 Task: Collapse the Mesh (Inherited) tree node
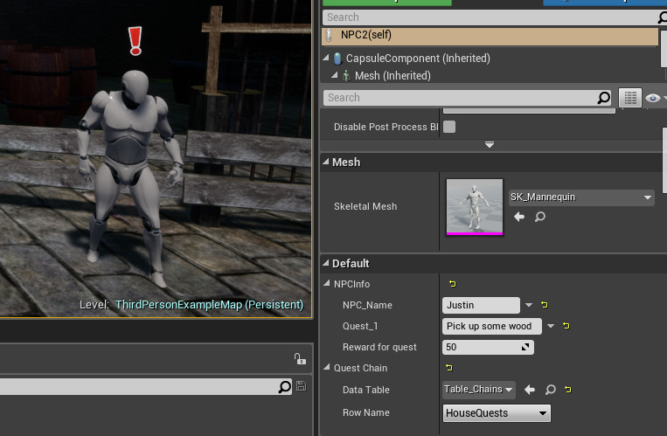pyautogui.click(x=334, y=75)
